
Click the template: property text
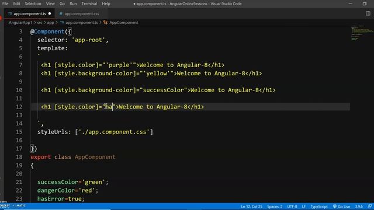53,48
